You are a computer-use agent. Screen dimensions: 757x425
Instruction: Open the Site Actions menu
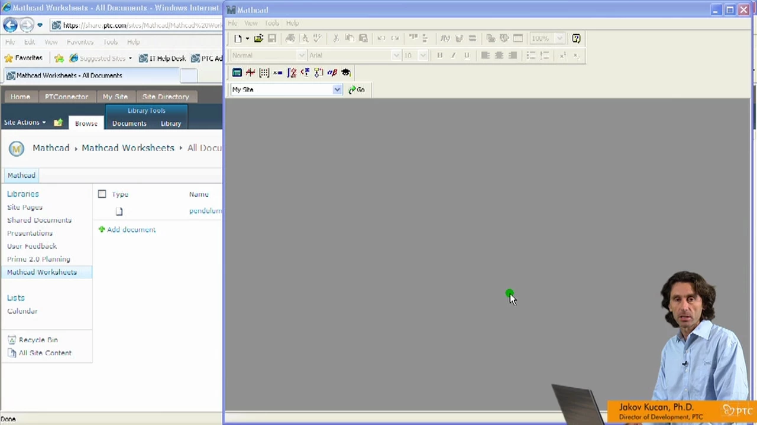click(24, 123)
